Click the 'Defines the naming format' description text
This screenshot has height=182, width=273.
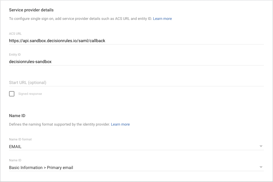(x=59, y=124)
